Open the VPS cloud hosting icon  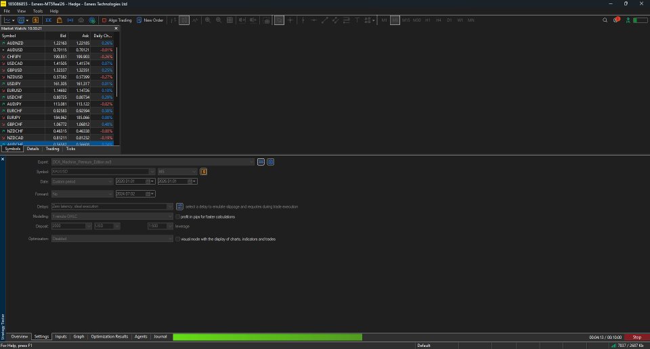(81, 20)
